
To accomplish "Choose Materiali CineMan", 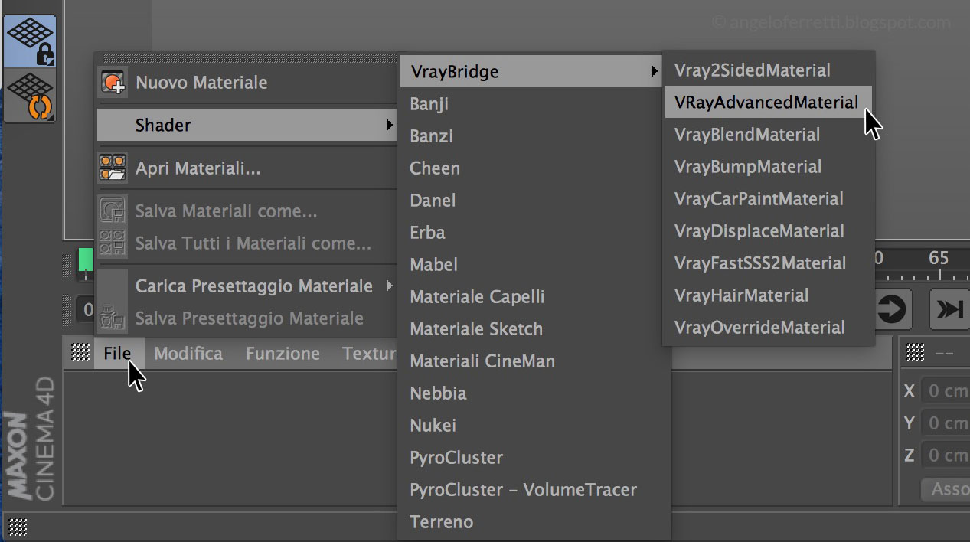I will (534, 361).
